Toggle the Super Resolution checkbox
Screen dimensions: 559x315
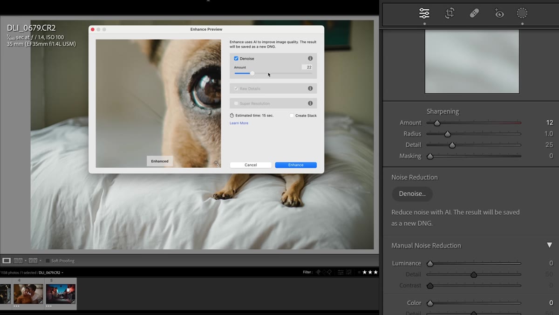click(236, 103)
